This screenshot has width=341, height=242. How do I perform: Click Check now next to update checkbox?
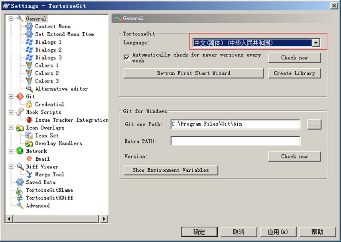pyautogui.click(x=294, y=58)
